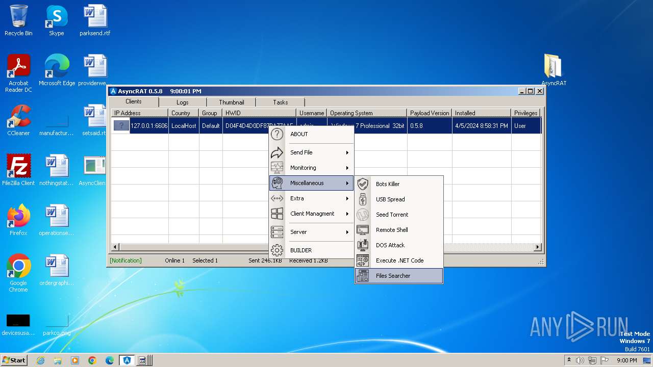Open Internet Explorer from taskbar

point(40,360)
